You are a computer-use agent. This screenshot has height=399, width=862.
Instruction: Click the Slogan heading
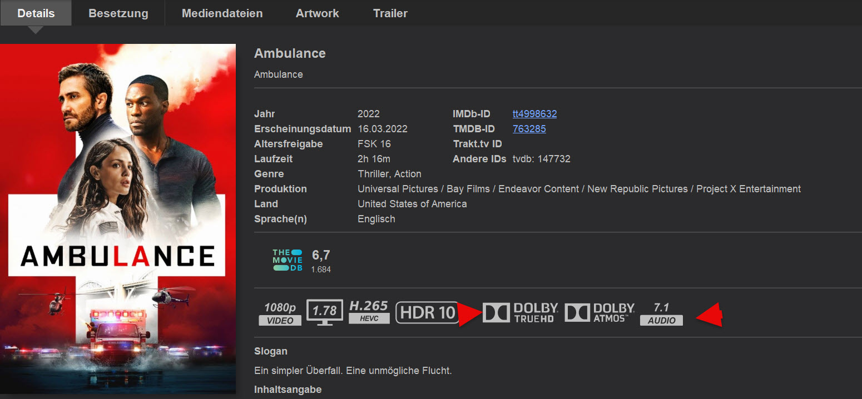click(x=271, y=351)
